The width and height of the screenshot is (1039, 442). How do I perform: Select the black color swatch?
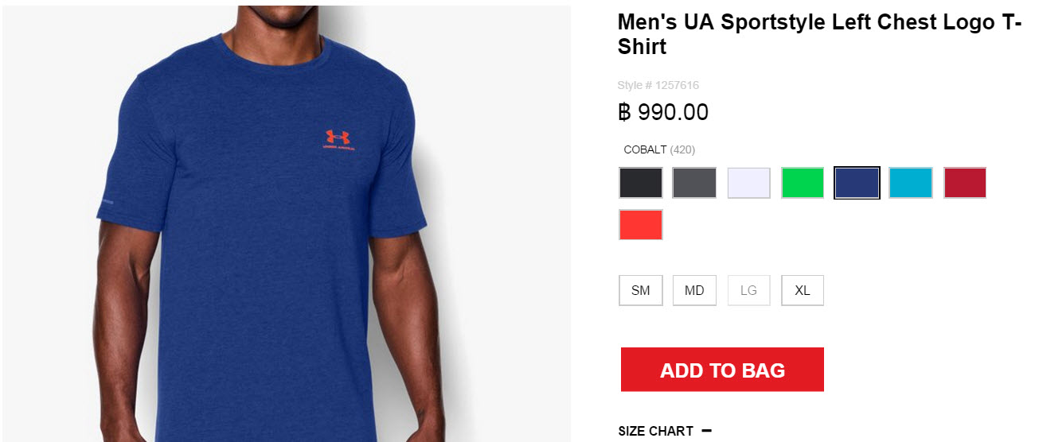pyautogui.click(x=641, y=183)
